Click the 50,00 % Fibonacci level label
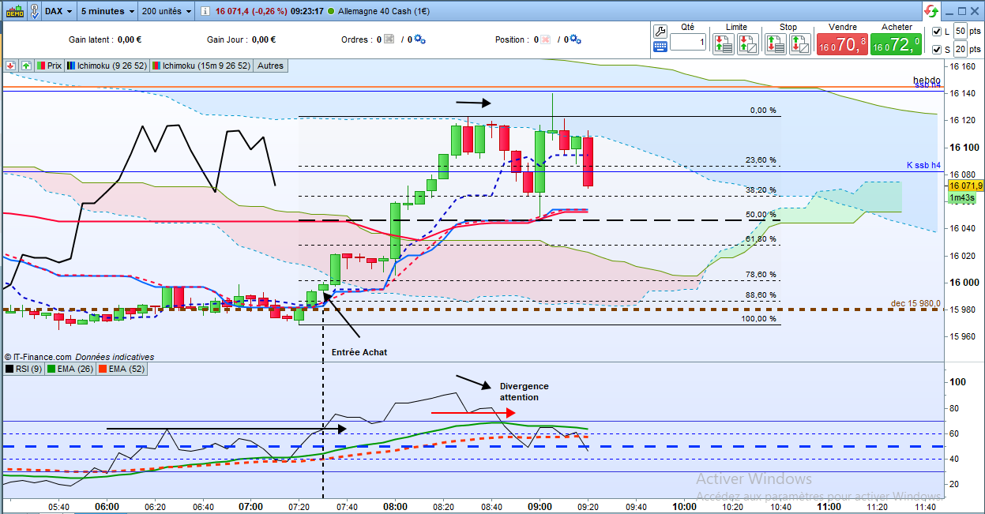The image size is (985, 514). (761, 215)
